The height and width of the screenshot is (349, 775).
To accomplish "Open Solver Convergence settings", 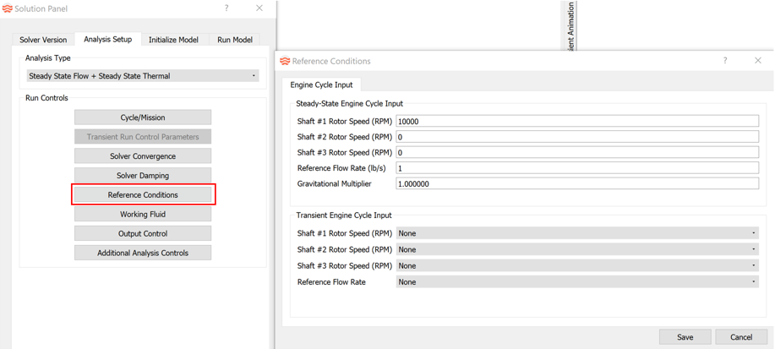I will [143, 156].
